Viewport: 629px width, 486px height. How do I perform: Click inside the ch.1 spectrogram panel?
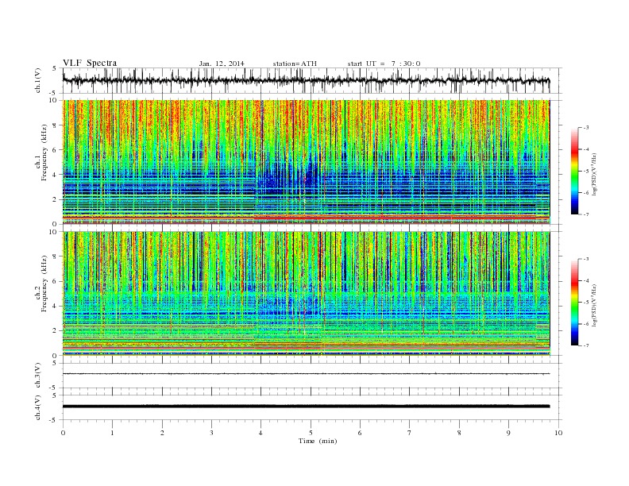pos(306,162)
